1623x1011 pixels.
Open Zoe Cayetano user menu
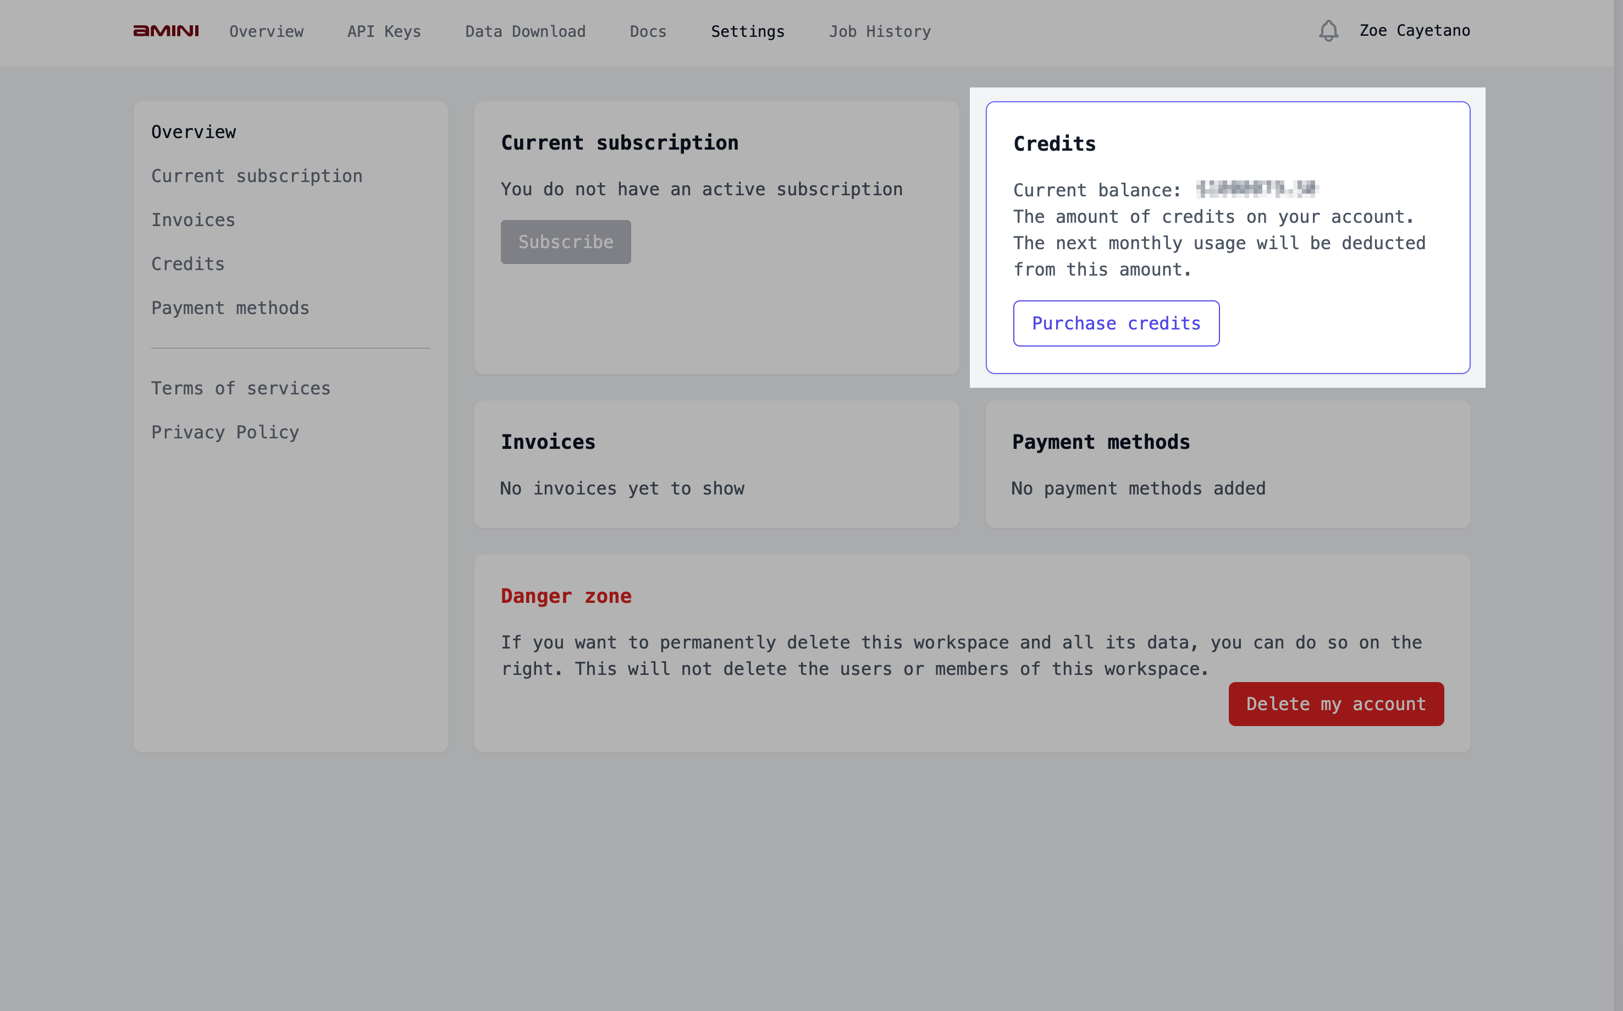click(x=1415, y=31)
